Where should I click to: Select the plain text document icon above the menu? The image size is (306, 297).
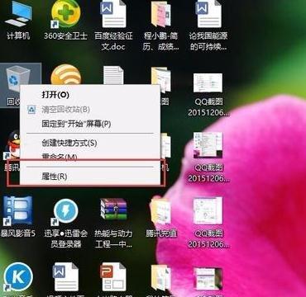(113, 75)
